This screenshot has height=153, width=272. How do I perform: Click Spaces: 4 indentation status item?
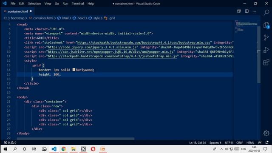tap(215, 143)
